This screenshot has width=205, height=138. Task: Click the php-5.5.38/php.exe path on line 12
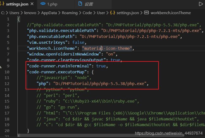click(100, 84)
